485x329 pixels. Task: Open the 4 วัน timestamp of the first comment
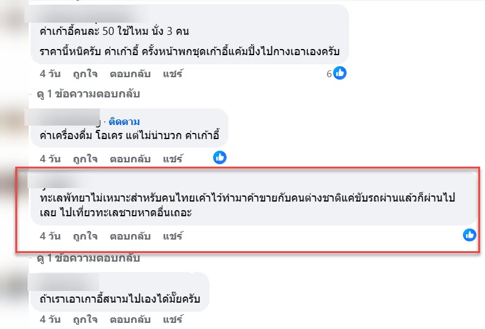tap(50, 74)
